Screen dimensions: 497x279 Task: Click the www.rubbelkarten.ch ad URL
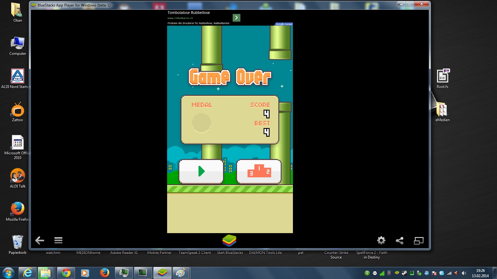pyautogui.click(x=180, y=18)
